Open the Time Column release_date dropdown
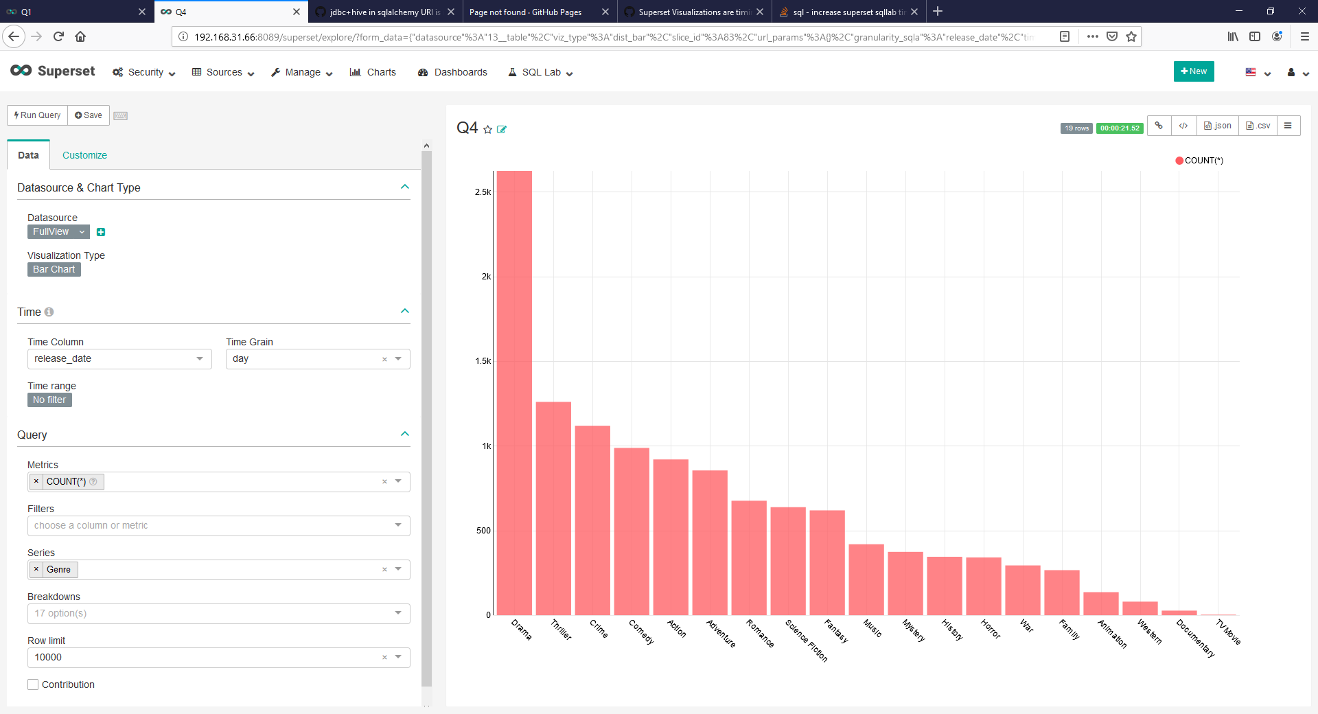 click(119, 359)
